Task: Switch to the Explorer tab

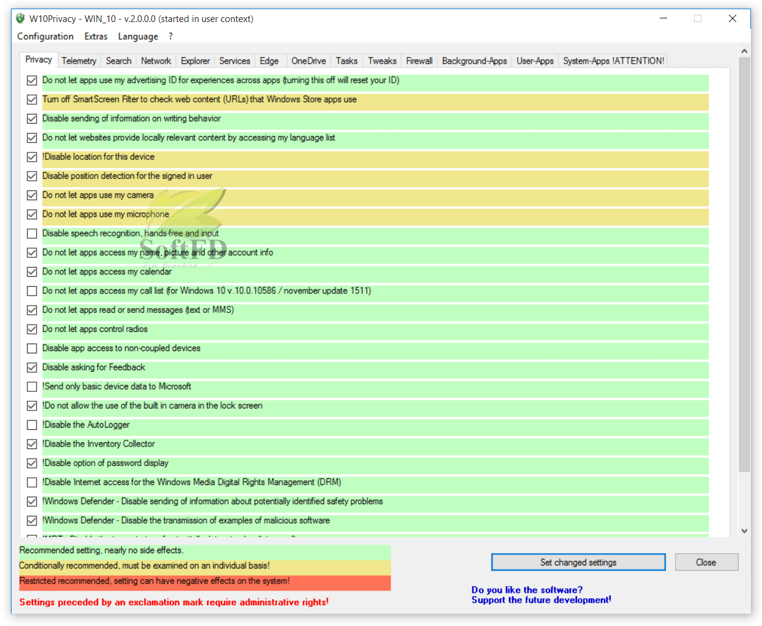Action: pos(195,61)
